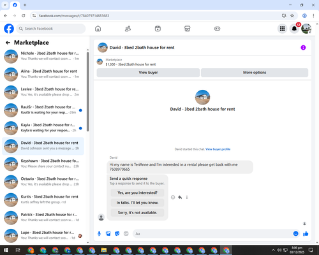This screenshot has width=319, height=255.
Task: Open Keyshawn conversation in list
Action: pyautogui.click(x=43, y=164)
